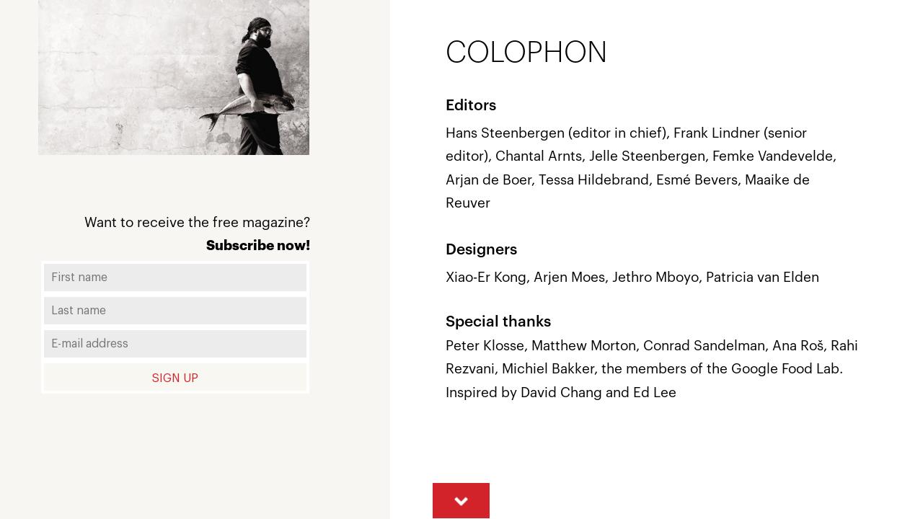The width and height of the screenshot is (923, 519).
Task: Click the Special thanks section heading
Action: point(498,321)
